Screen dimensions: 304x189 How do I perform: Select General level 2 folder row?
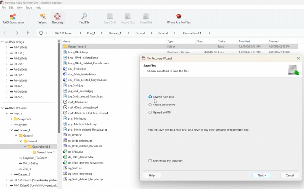pyautogui.click(x=180, y=47)
